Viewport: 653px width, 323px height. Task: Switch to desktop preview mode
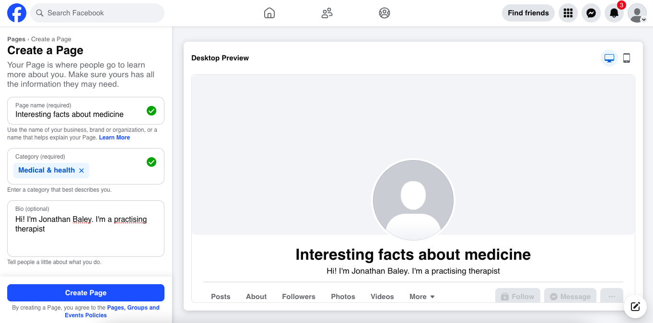[609, 58]
